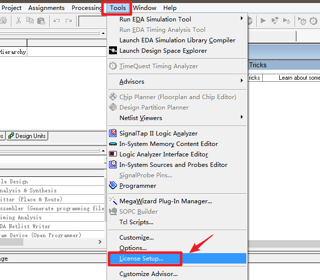Open Logic Analyzer Interface Editor

(177, 154)
